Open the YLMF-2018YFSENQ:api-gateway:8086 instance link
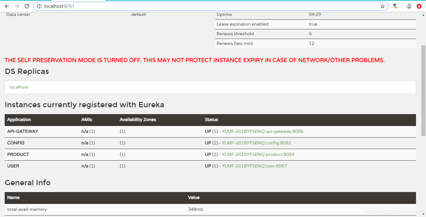The height and width of the screenshot is (217, 426). (263, 131)
